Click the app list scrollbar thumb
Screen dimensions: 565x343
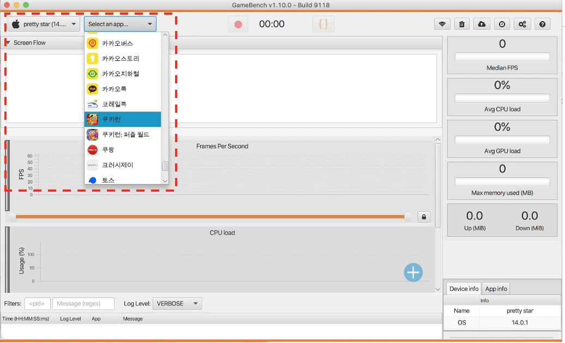165,166
